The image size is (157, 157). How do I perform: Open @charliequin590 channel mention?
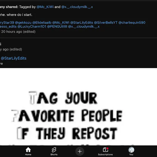pyautogui.click(x=132, y=22)
